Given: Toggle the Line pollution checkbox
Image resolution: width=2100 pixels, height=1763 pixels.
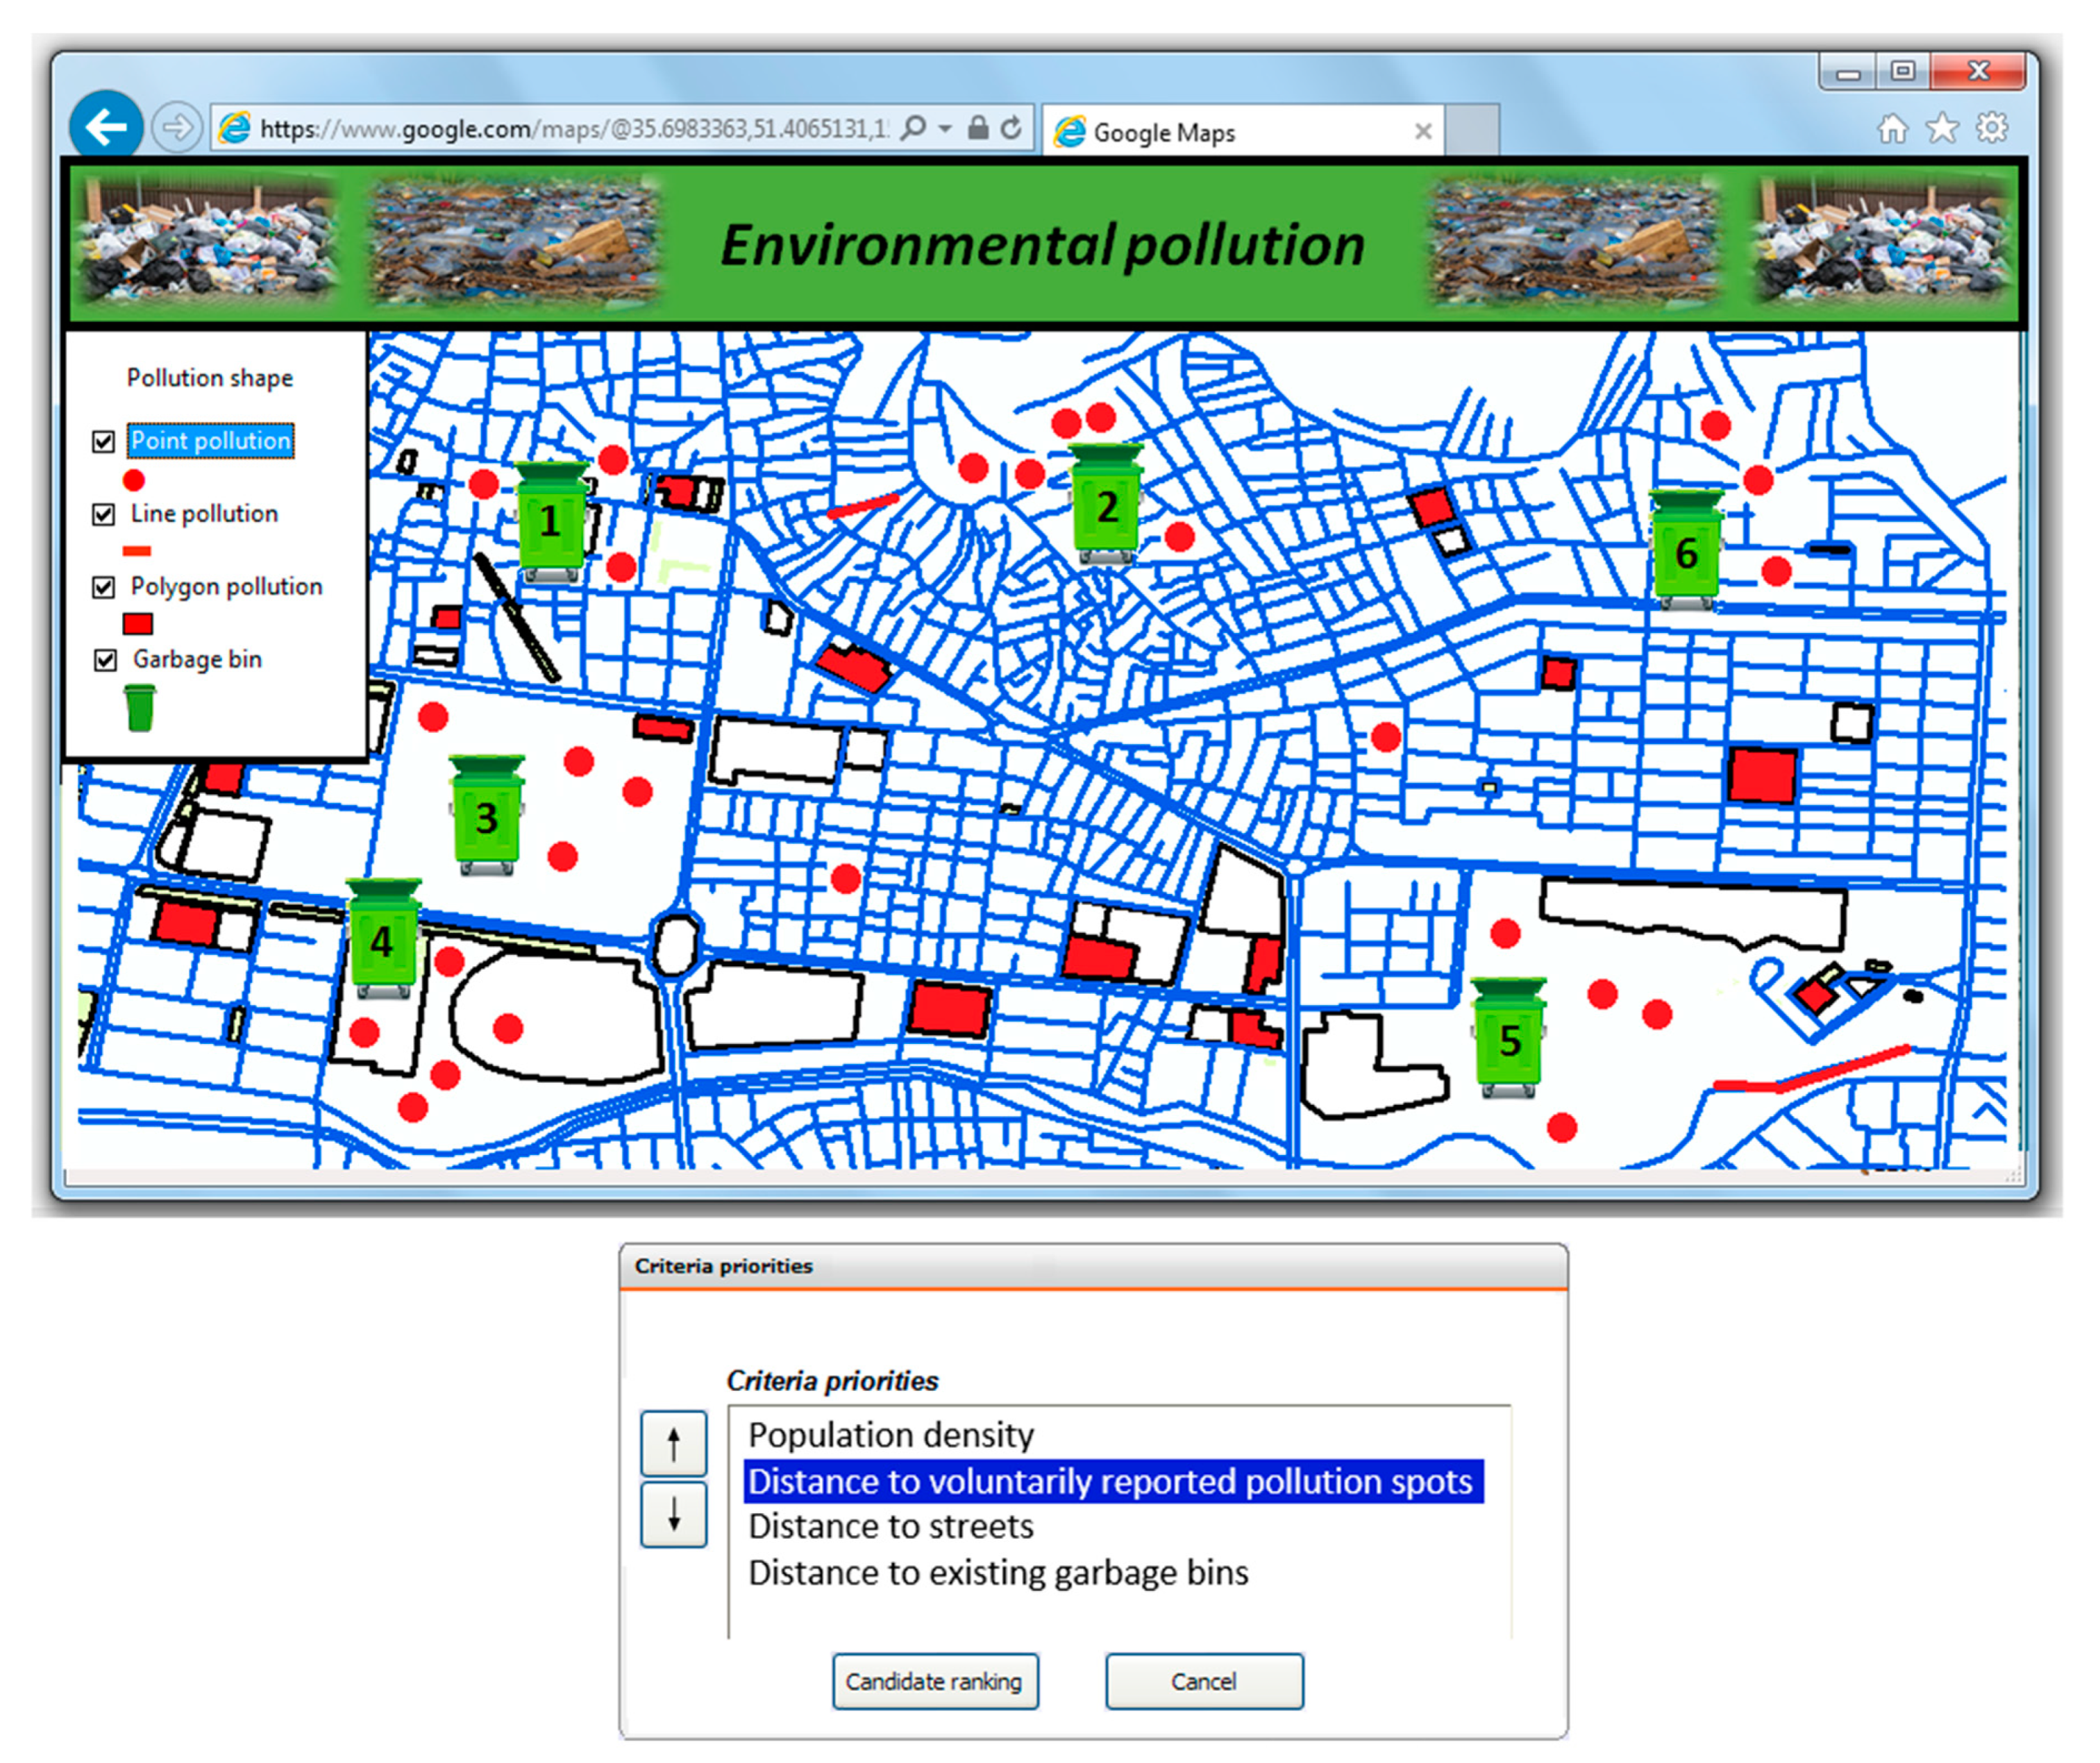Looking at the screenshot, I should (x=103, y=514).
